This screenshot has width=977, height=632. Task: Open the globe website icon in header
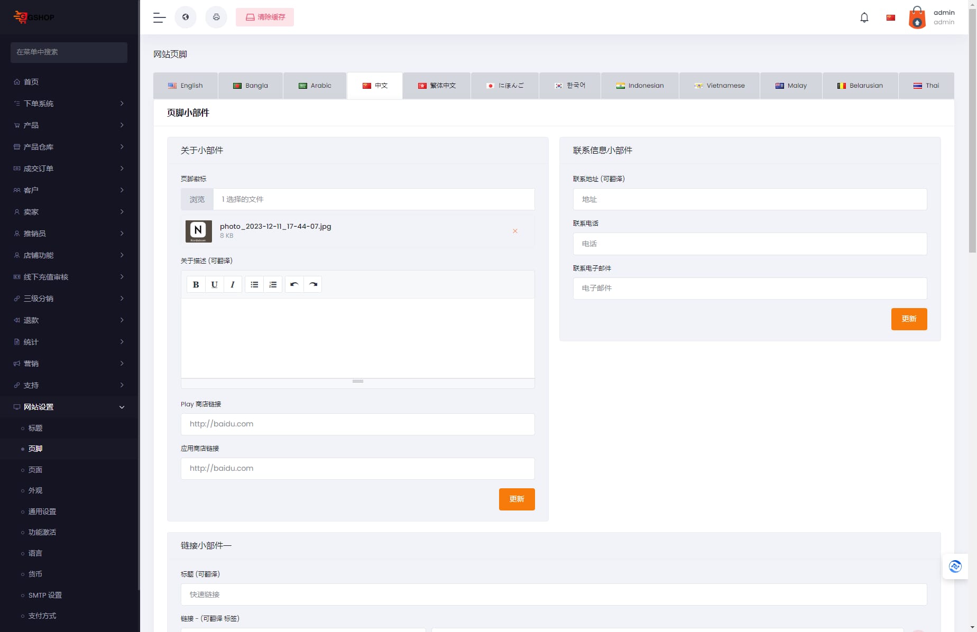tap(186, 17)
